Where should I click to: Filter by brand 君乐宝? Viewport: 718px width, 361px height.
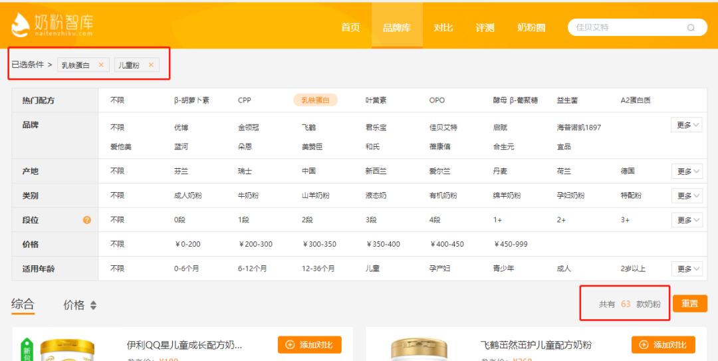click(x=376, y=128)
